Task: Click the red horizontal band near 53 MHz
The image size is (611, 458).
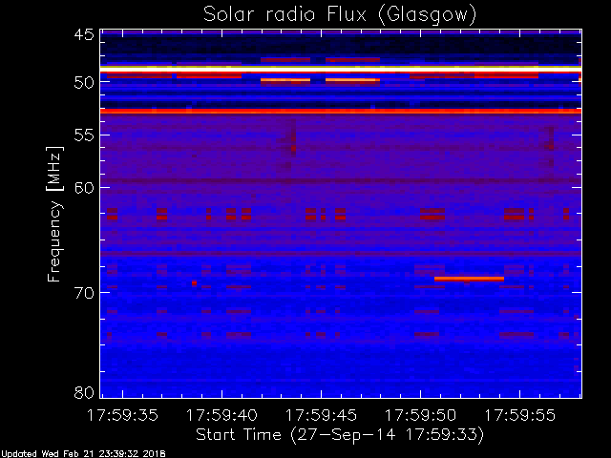Action: click(x=341, y=112)
